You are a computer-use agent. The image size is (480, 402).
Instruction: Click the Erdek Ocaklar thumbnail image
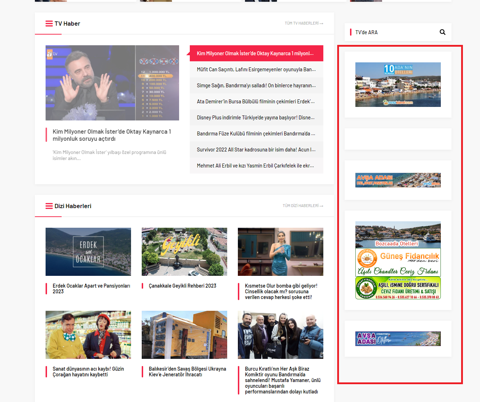click(88, 252)
